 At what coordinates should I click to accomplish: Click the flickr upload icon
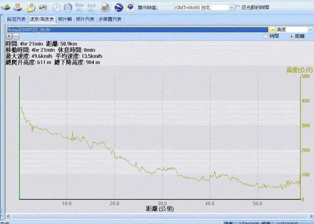[79, 7]
